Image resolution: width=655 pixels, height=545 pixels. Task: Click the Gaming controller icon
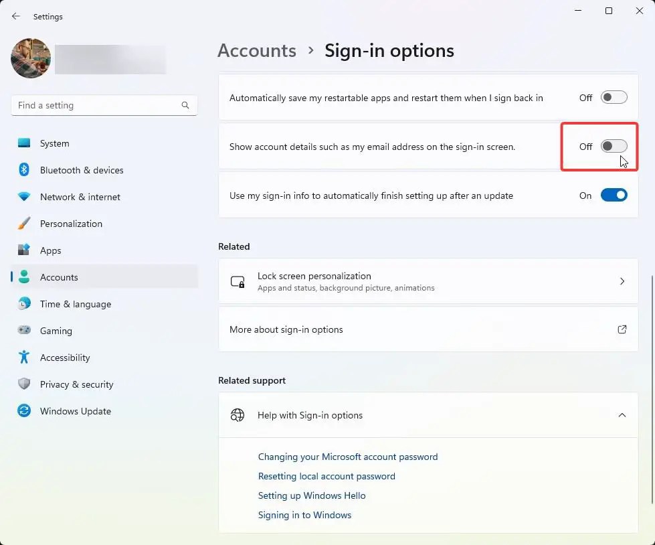pyautogui.click(x=24, y=330)
